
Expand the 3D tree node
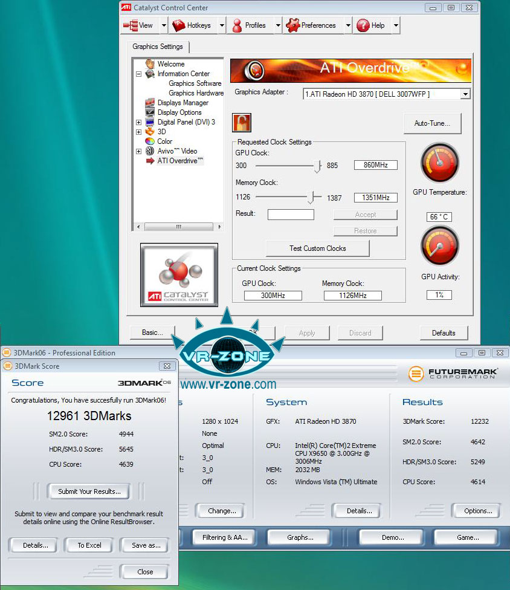coord(138,132)
